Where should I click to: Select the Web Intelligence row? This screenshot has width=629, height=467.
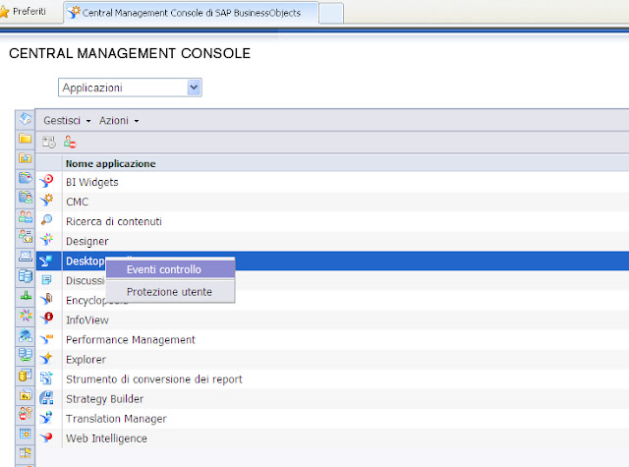pos(332,438)
